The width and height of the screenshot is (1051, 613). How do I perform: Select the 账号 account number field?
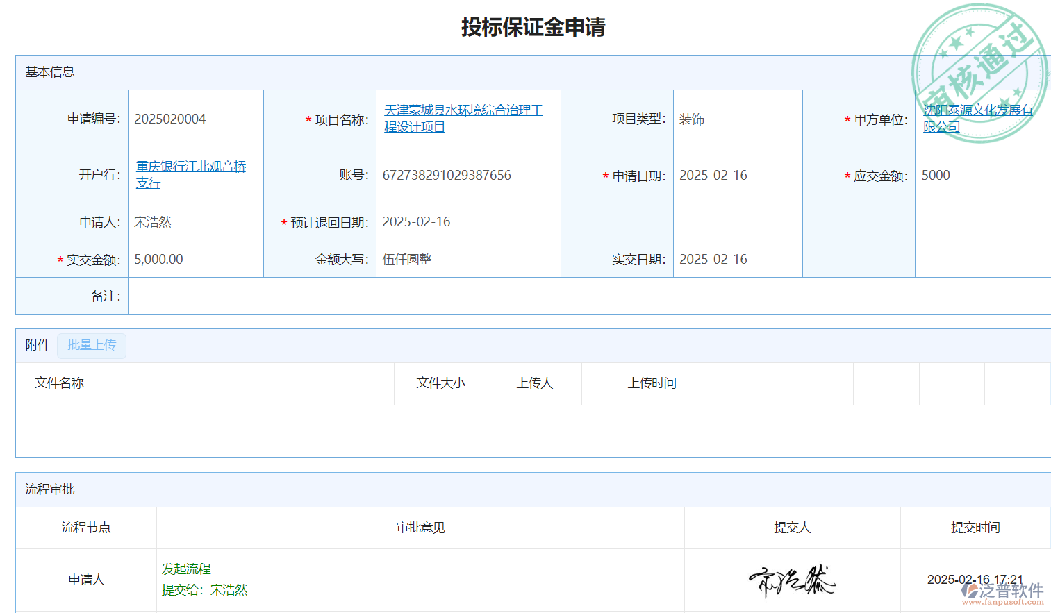[x=447, y=175]
